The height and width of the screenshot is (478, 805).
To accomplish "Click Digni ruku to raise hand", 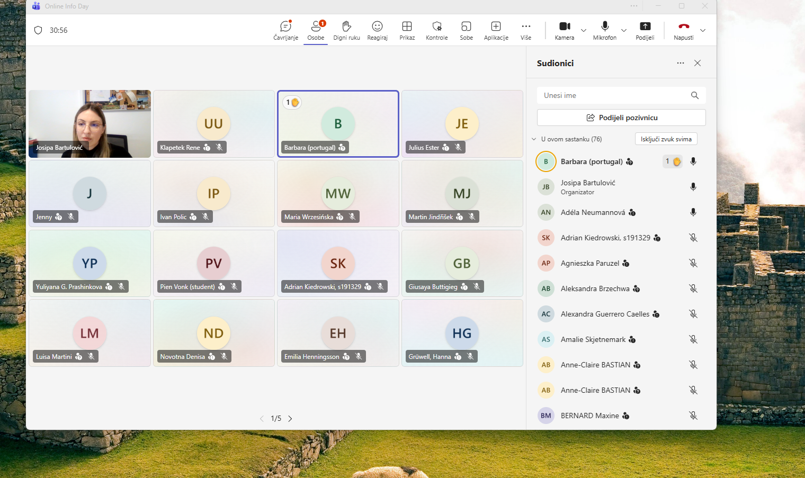I will coord(346,30).
